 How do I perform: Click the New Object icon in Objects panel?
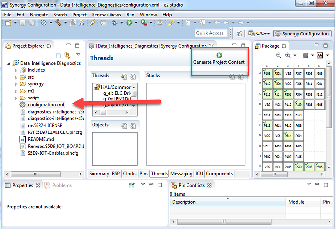124,126
